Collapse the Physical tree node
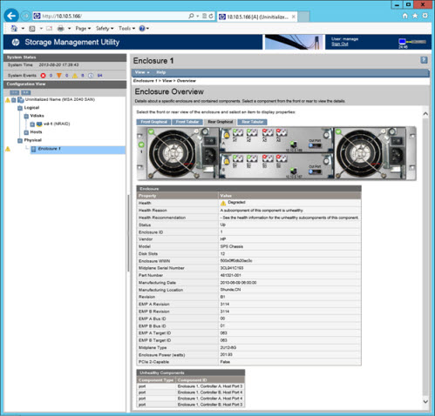The height and width of the screenshot is (416, 435). tap(20, 140)
